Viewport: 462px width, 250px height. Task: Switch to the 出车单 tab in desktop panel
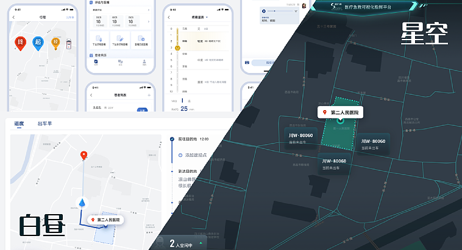coord(44,123)
